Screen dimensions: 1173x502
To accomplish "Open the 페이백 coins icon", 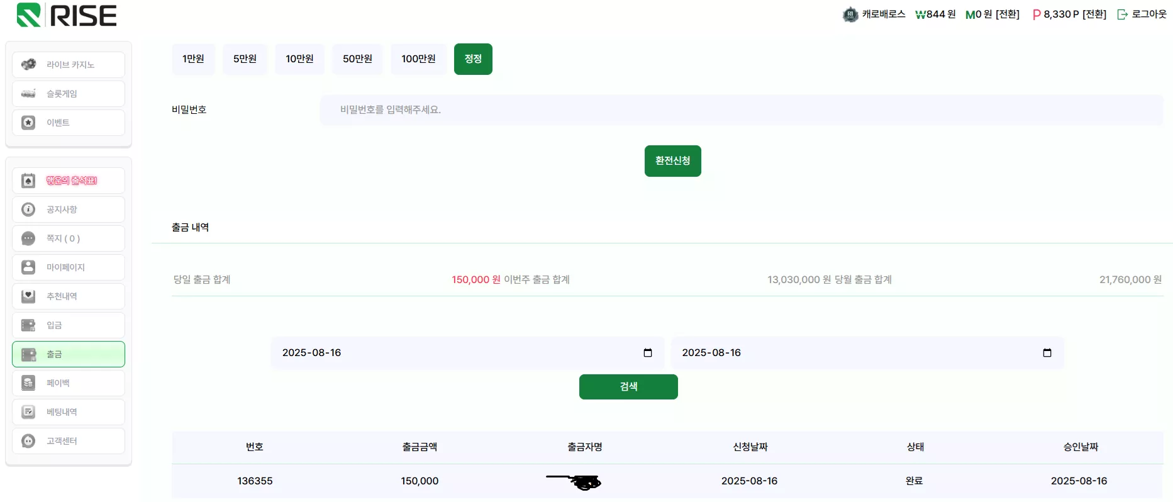I will coord(28,383).
